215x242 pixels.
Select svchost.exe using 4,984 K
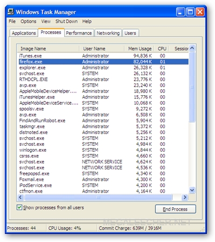pos(103,144)
